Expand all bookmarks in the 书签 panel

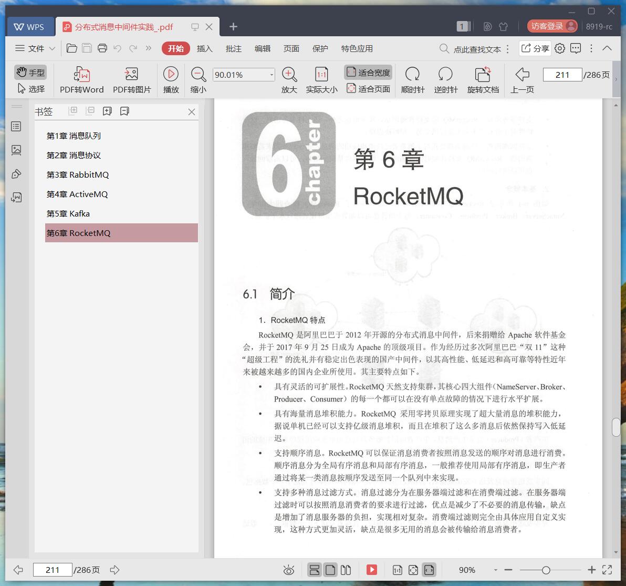(x=72, y=111)
